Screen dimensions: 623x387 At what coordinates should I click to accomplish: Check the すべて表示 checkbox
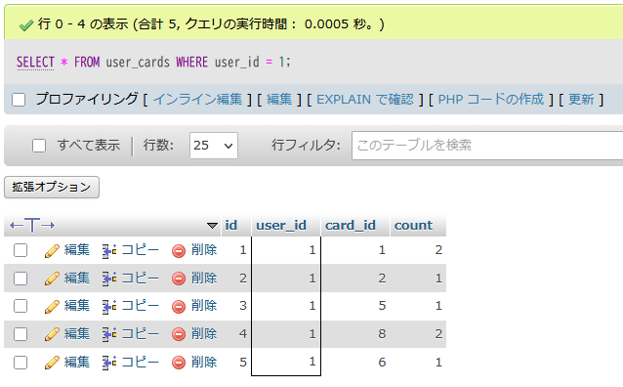click(39, 146)
